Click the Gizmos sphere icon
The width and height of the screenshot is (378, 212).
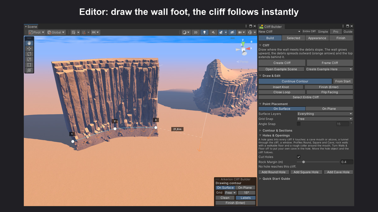coord(250,32)
